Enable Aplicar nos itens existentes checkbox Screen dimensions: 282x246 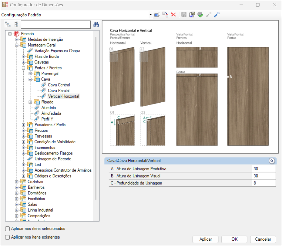tap(7, 237)
